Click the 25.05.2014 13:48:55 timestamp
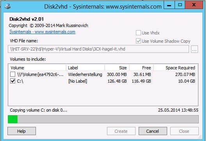This screenshot has width=207, height=141. pyautogui.click(x=178, y=110)
